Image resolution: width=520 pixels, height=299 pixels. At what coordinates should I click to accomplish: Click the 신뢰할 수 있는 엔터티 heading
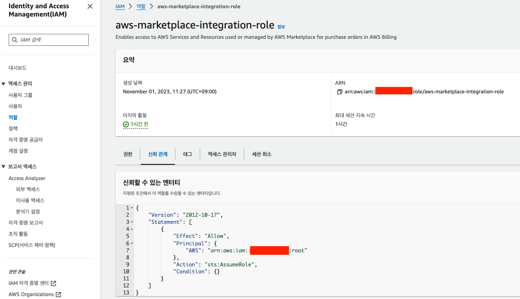click(x=151, y=183)
